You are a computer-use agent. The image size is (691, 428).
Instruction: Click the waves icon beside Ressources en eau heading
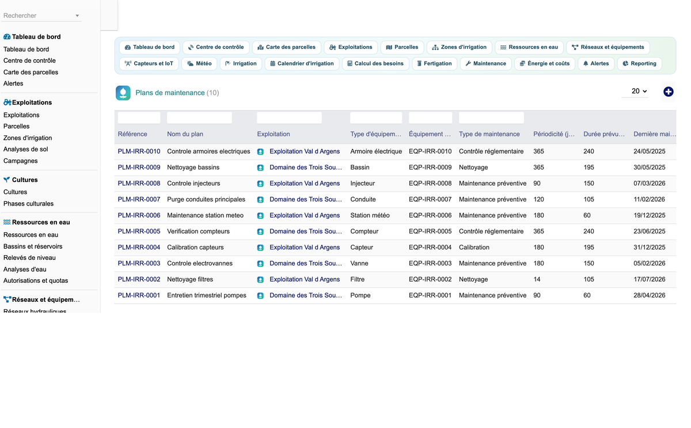[x=7, y=222]
